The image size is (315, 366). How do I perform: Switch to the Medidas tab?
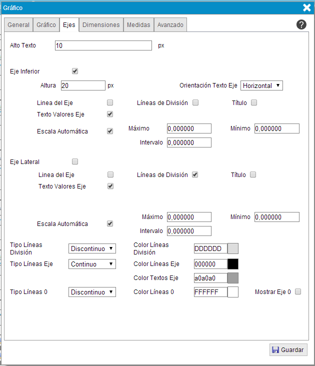point(138,25)
